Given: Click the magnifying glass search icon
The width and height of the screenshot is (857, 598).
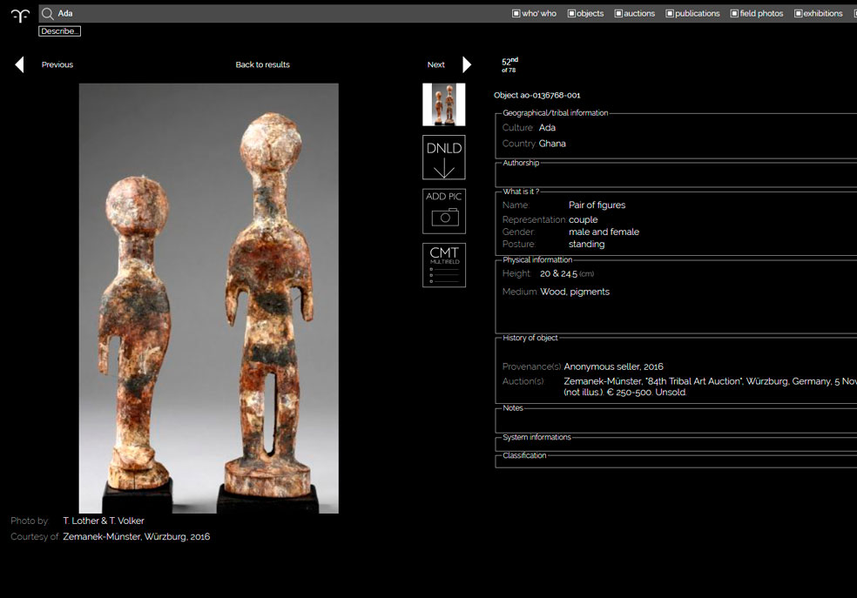Looking at the screenshot, I should pyautogui.click(x=48, y=14).
